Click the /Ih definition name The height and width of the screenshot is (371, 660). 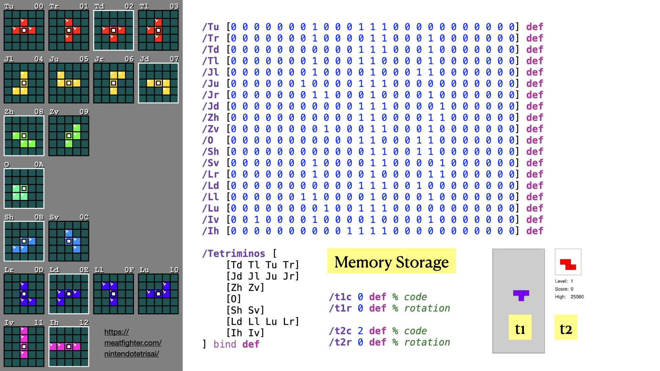click(x=210, y=231)
